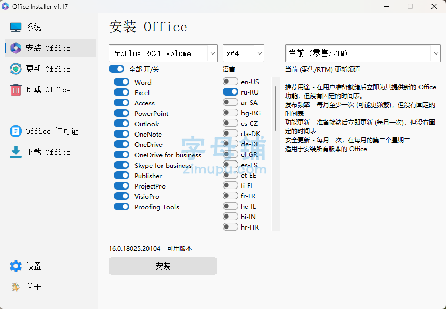The width and height of the screenshot is (446, 309).
Task: Select 安装 Office in the sidebar
Action: [x=50, y=48]
